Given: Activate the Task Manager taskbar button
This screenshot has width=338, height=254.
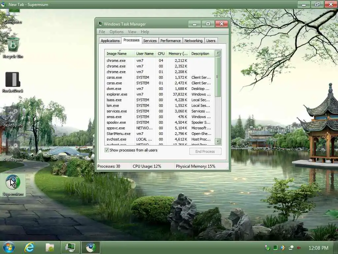Looking at the screenshot, I should (x=70, y=247).
